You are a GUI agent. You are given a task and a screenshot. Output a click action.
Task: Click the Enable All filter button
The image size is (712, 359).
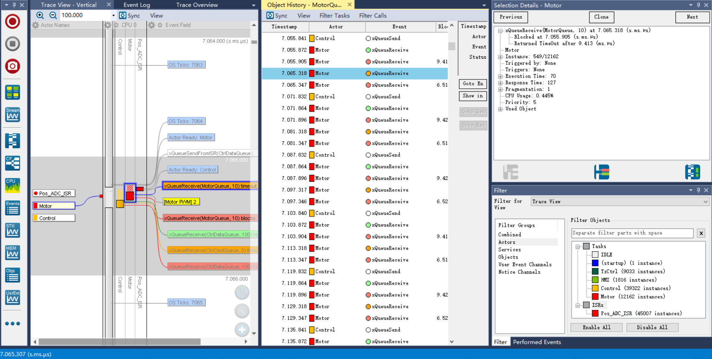point(596,327)
